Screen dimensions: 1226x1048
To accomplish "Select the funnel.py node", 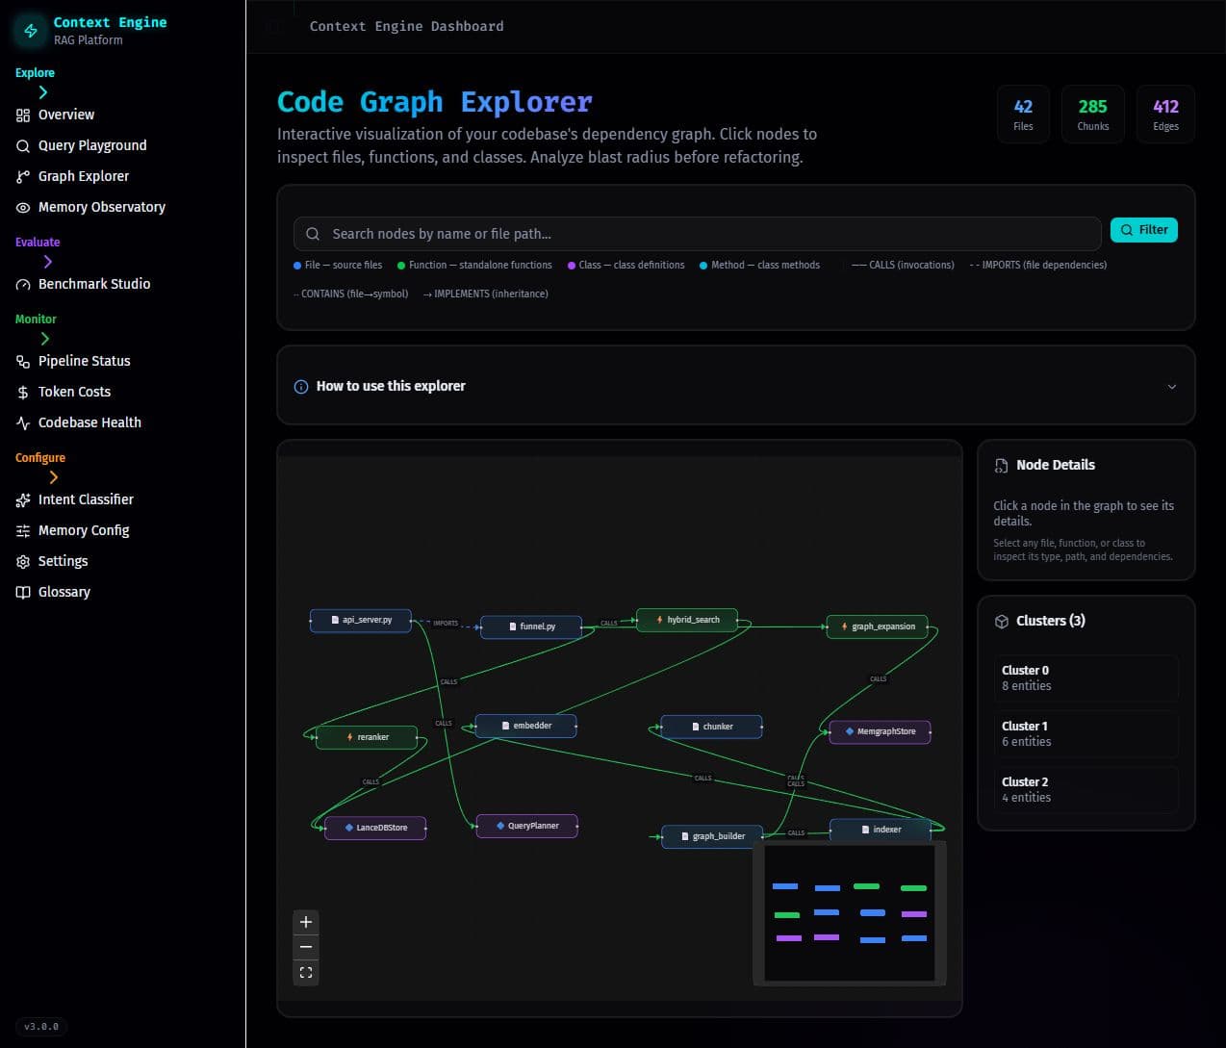I will (531, 626).
